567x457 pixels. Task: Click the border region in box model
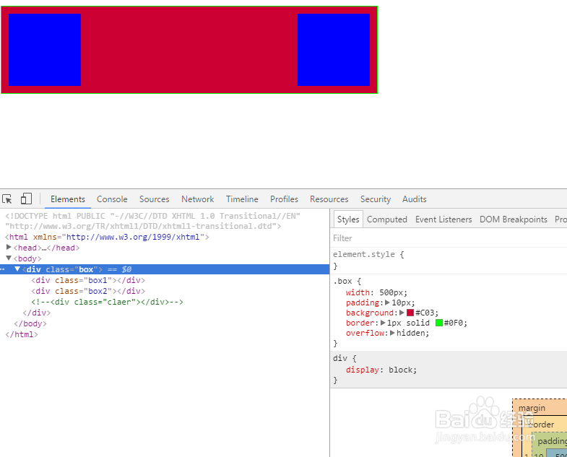pyautogui.click(x=541, y=425)
